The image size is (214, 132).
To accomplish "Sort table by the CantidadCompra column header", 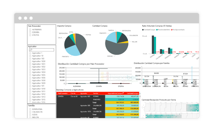I will [x=132, y=93].
